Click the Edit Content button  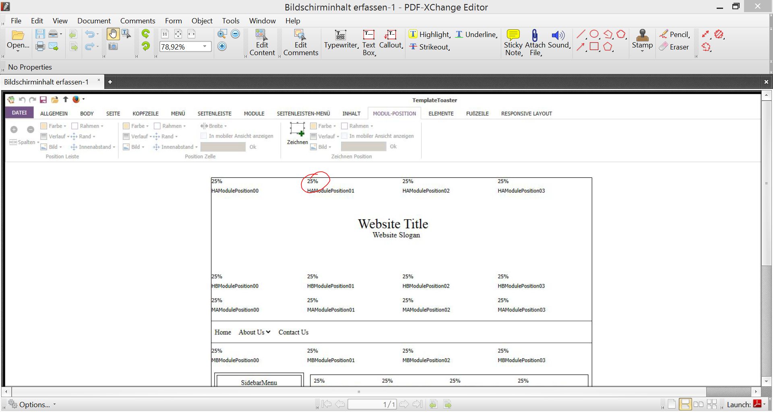tap(262, 42)
